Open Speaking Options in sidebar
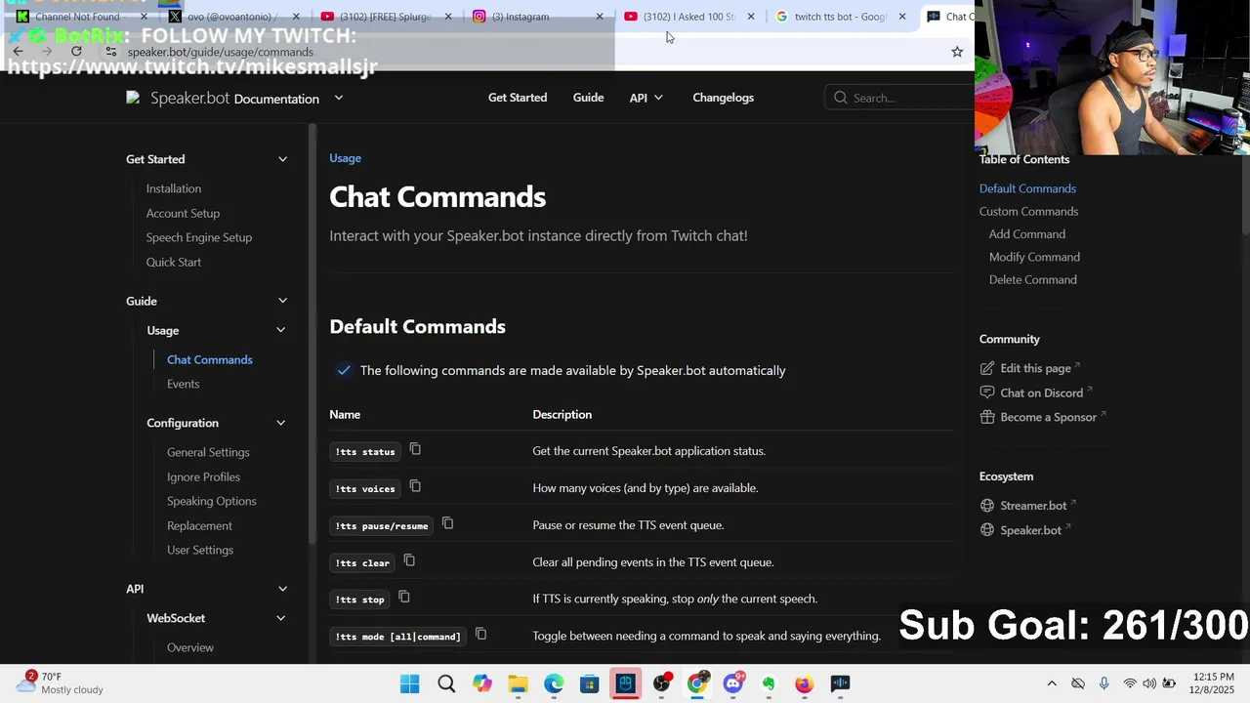 click(211, 501)
